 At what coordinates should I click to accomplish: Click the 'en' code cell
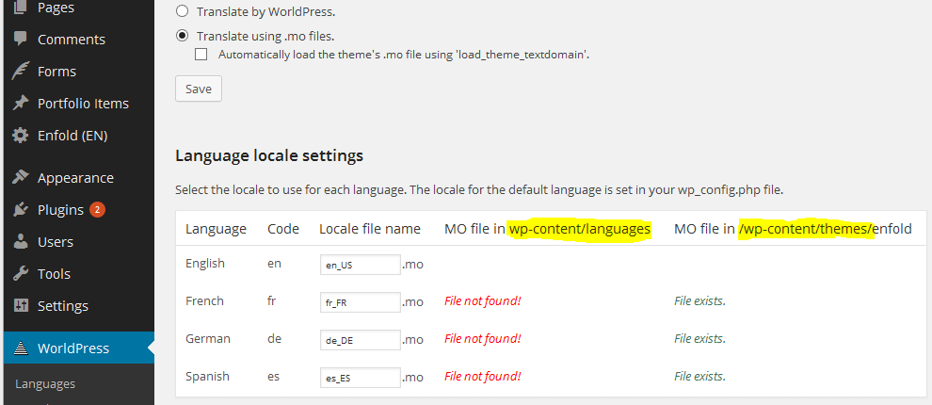274,264
